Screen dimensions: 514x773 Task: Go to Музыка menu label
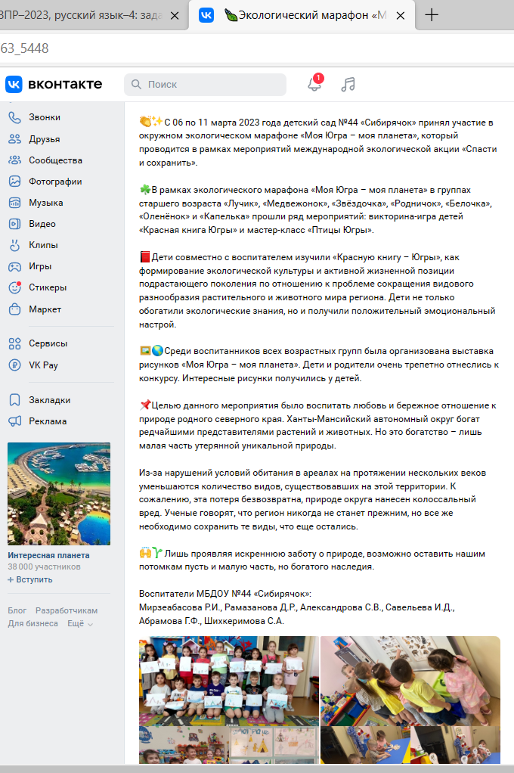(x=46, y=203)
